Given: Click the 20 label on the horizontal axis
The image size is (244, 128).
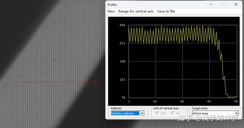Looking at the screenshot, I should [x=155, y=101].
